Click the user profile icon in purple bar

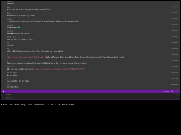(x=3, y=91)
